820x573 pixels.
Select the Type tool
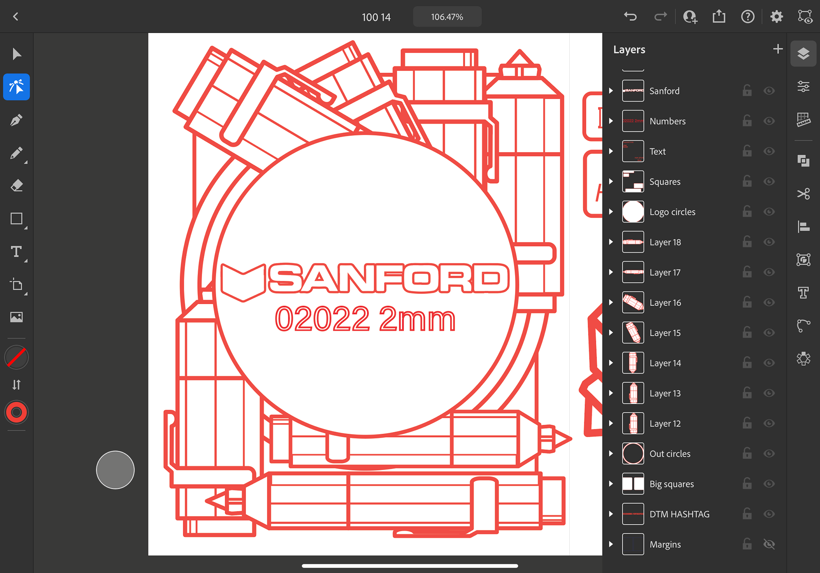point(17,252)
